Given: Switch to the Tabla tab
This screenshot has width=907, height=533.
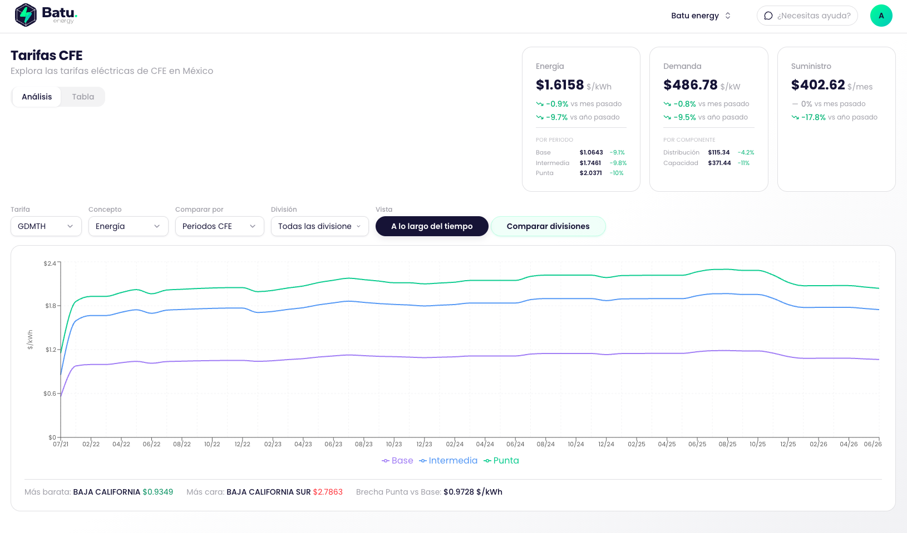Looking at the screenshot, I should click(83, 97).
